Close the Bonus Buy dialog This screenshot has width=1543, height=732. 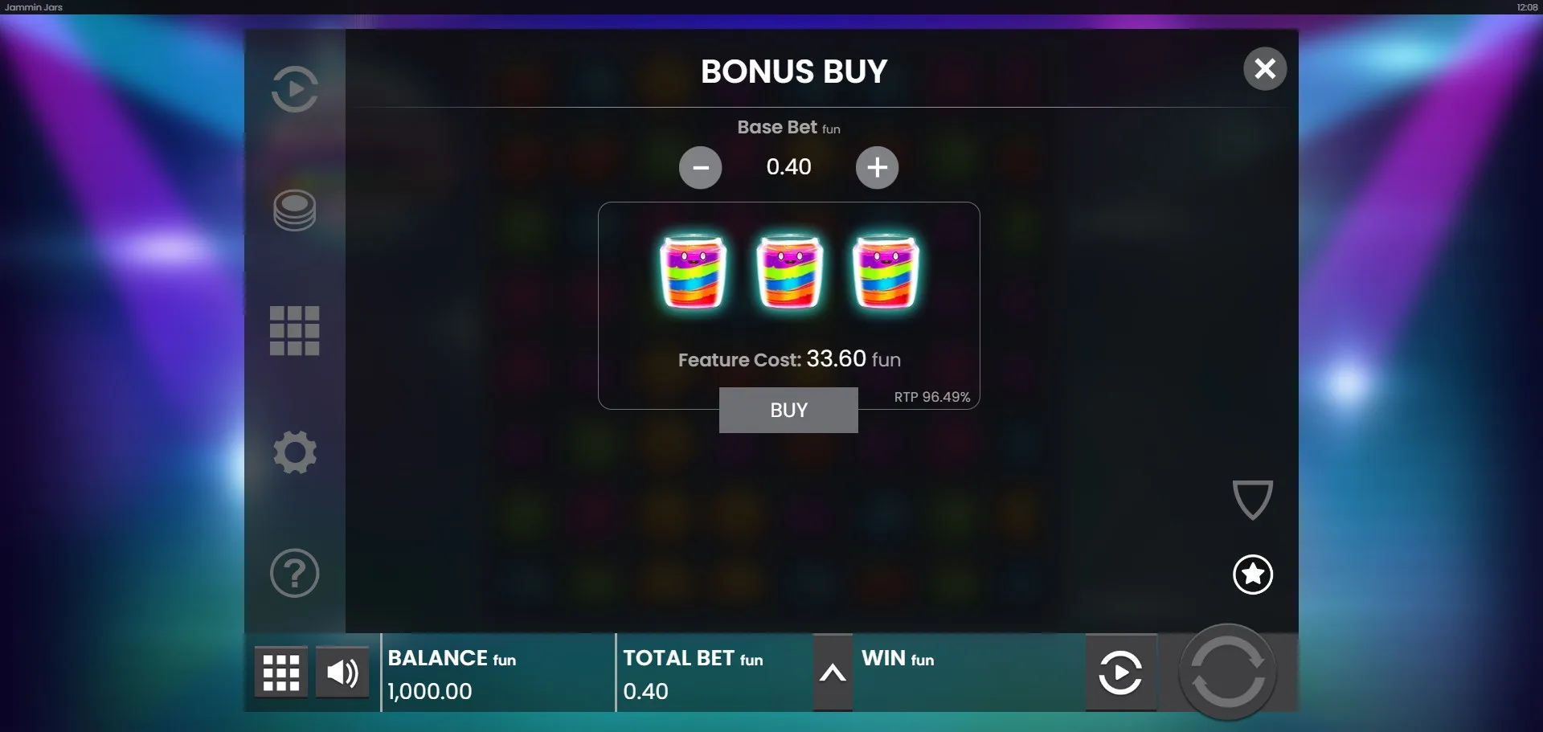(1265, 68)
